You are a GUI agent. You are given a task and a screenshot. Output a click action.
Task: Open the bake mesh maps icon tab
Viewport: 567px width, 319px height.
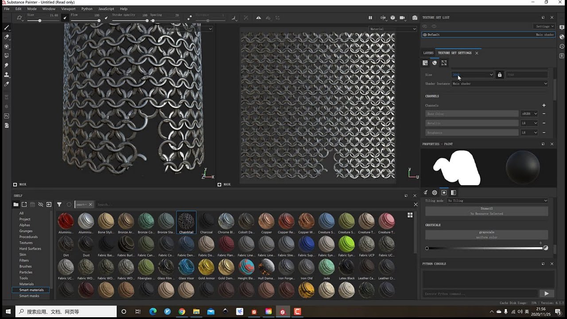[435, 63]
